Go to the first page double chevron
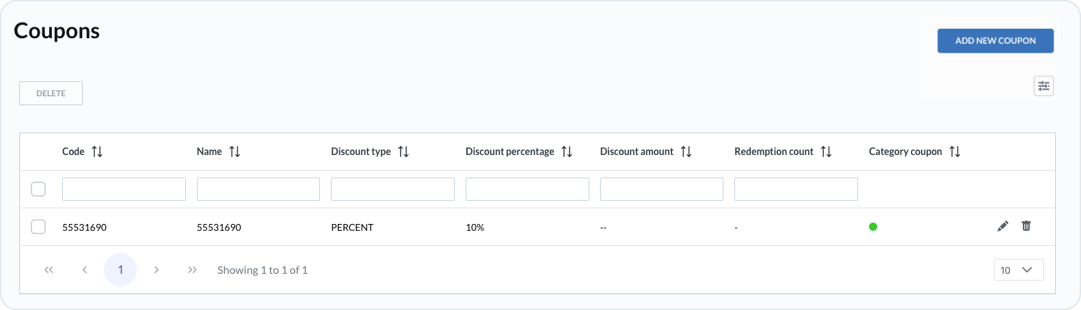Screen dimensions: 1081x310 point(49,270)
